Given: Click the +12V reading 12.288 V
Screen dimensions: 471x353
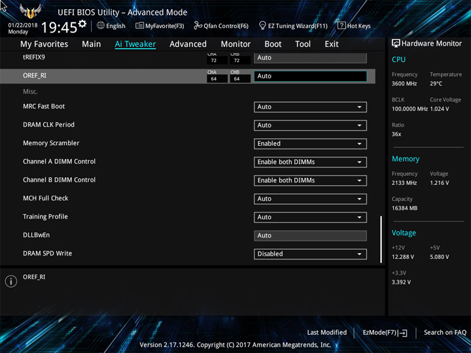Looking at the screenshot, I should [x=402, y=257].
